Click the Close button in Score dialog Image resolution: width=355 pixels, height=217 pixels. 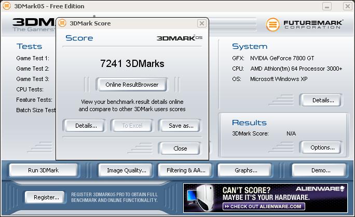pos(180,148)
